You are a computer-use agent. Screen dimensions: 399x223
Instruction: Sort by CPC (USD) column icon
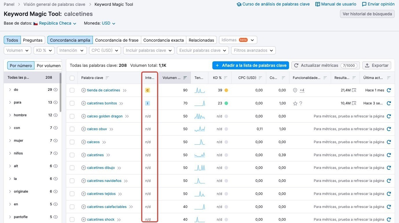click(x=260, y=78)
